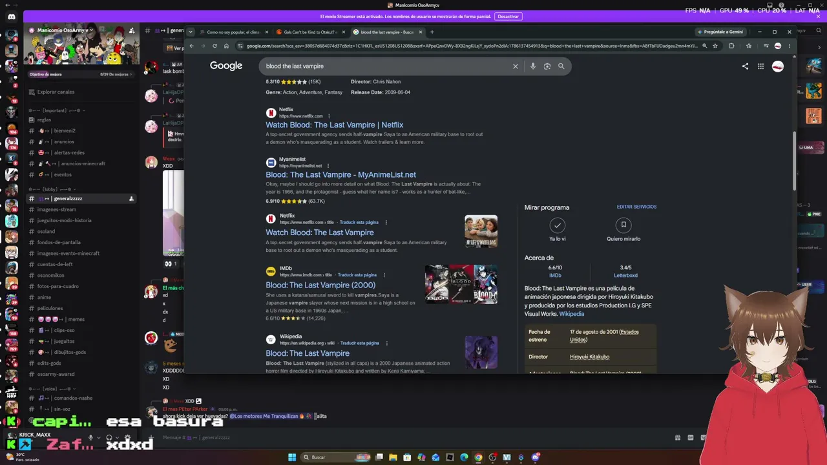The width and height of the screenshot is (827, 465).
Task: Open the MyAnimeList result link
Action: [340, 174]
